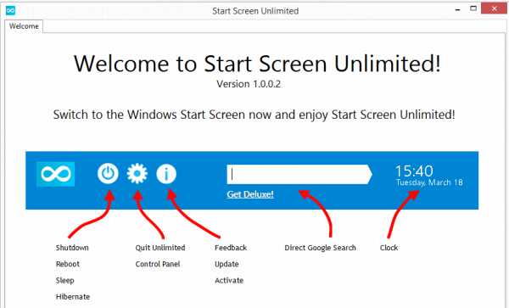Click the Feedback label
The image size is (509, 308).
(231, 248)
